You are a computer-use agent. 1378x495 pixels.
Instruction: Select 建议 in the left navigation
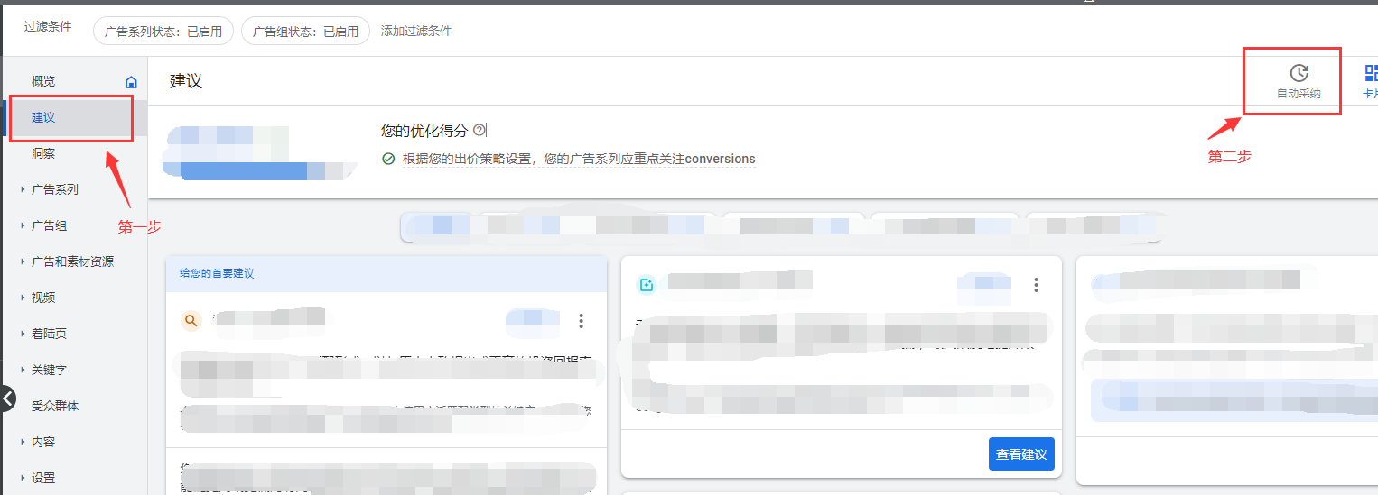pyautogui.click(x=43, y=117)
